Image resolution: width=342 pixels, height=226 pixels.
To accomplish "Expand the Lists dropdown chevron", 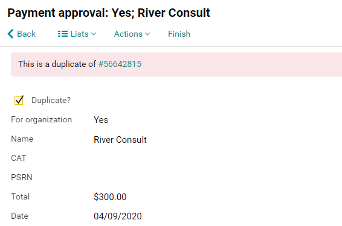I will 94,34.
